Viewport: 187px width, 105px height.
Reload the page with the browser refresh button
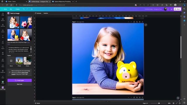point(7,5)
